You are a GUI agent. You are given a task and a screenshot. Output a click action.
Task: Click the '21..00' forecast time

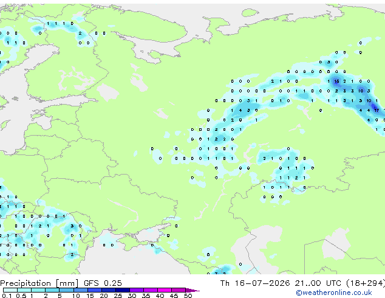coord(308,283)
